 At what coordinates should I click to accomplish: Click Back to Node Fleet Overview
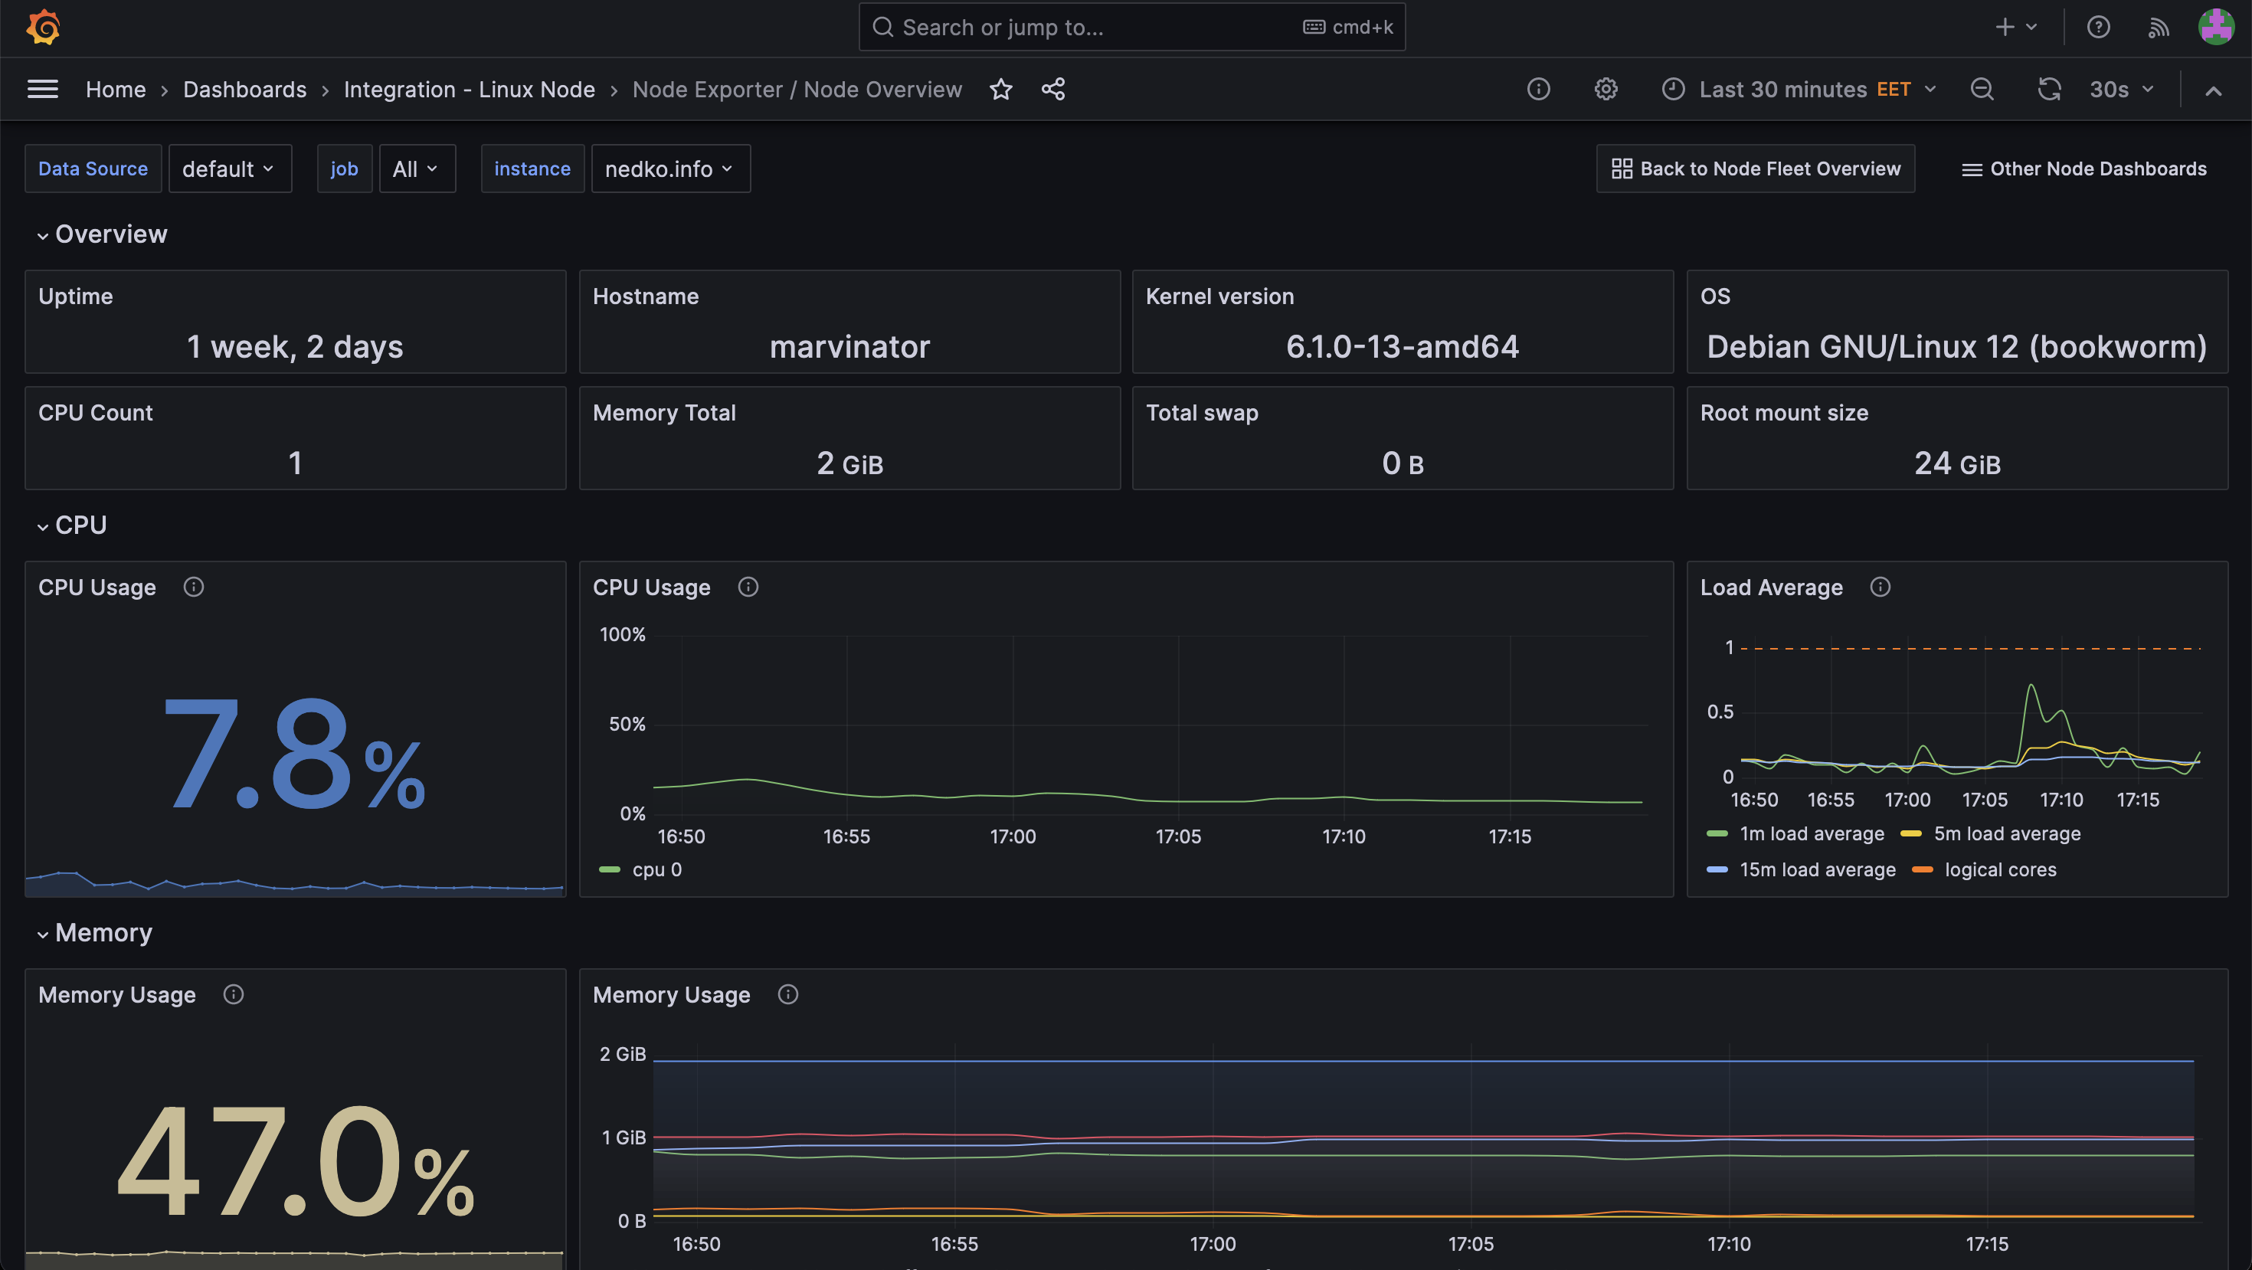(x=1756, y=169)
